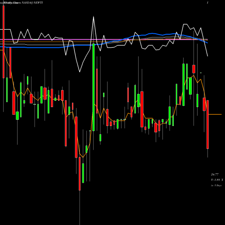Click the last red candlestick at right edge
Screen dimensions: 225x225
tap(207, 125)
